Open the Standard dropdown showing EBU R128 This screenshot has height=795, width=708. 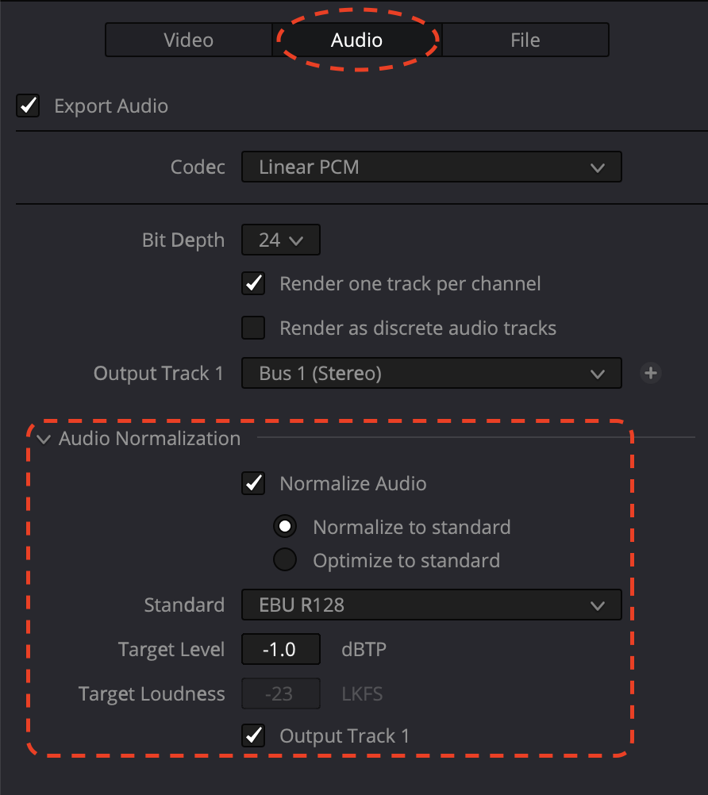[431, 605]
